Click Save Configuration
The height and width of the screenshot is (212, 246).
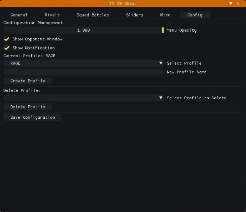tap(33, 117)
